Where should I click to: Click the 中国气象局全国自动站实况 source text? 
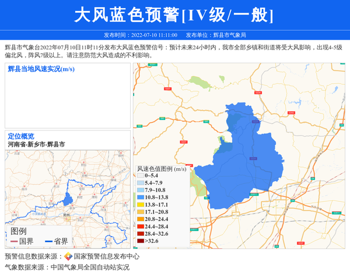click(90, 268)
